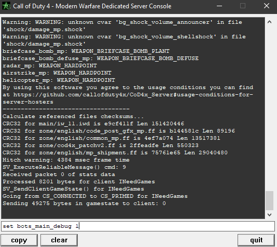Quit the dedicated server
277x247 pixels.
point(256,240)
